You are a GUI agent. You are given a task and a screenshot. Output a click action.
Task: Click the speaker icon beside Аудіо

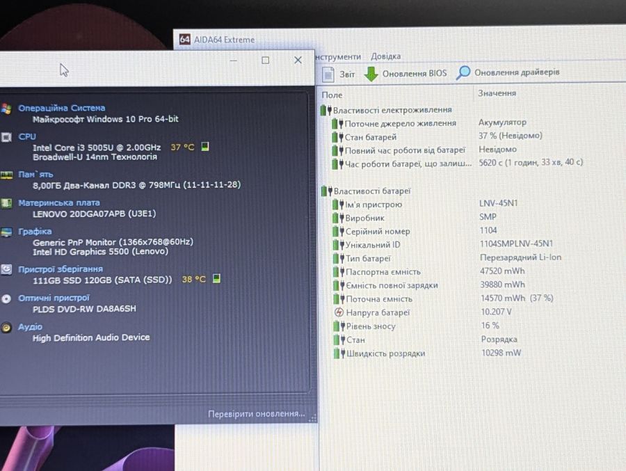tap(6, 328)
